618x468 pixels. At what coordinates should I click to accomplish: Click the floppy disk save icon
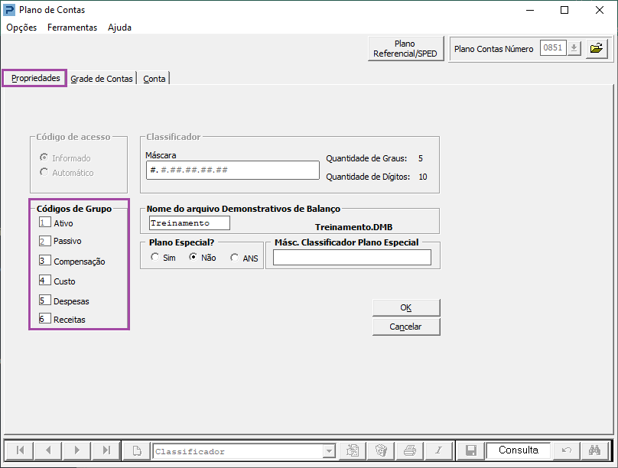point(471,450)
